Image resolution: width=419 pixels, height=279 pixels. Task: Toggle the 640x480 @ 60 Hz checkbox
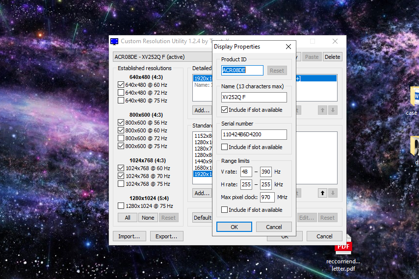121,85
